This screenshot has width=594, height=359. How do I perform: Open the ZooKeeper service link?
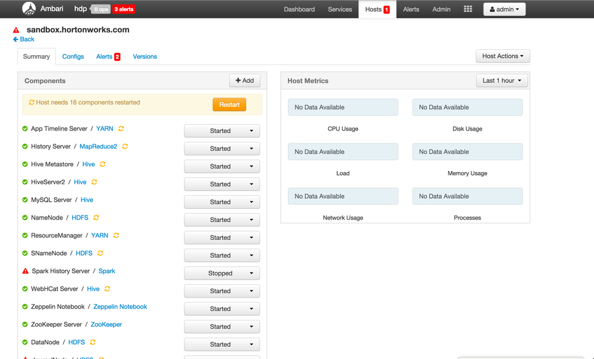106,324
